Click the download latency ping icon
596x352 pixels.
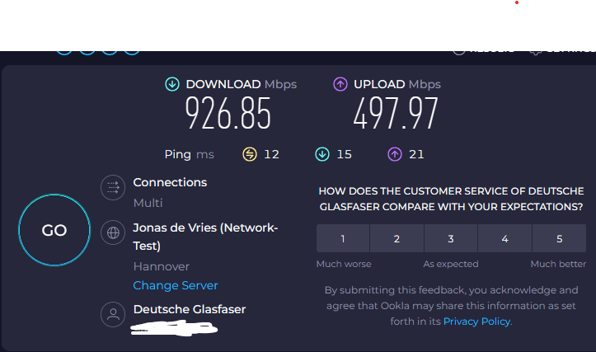322,154
